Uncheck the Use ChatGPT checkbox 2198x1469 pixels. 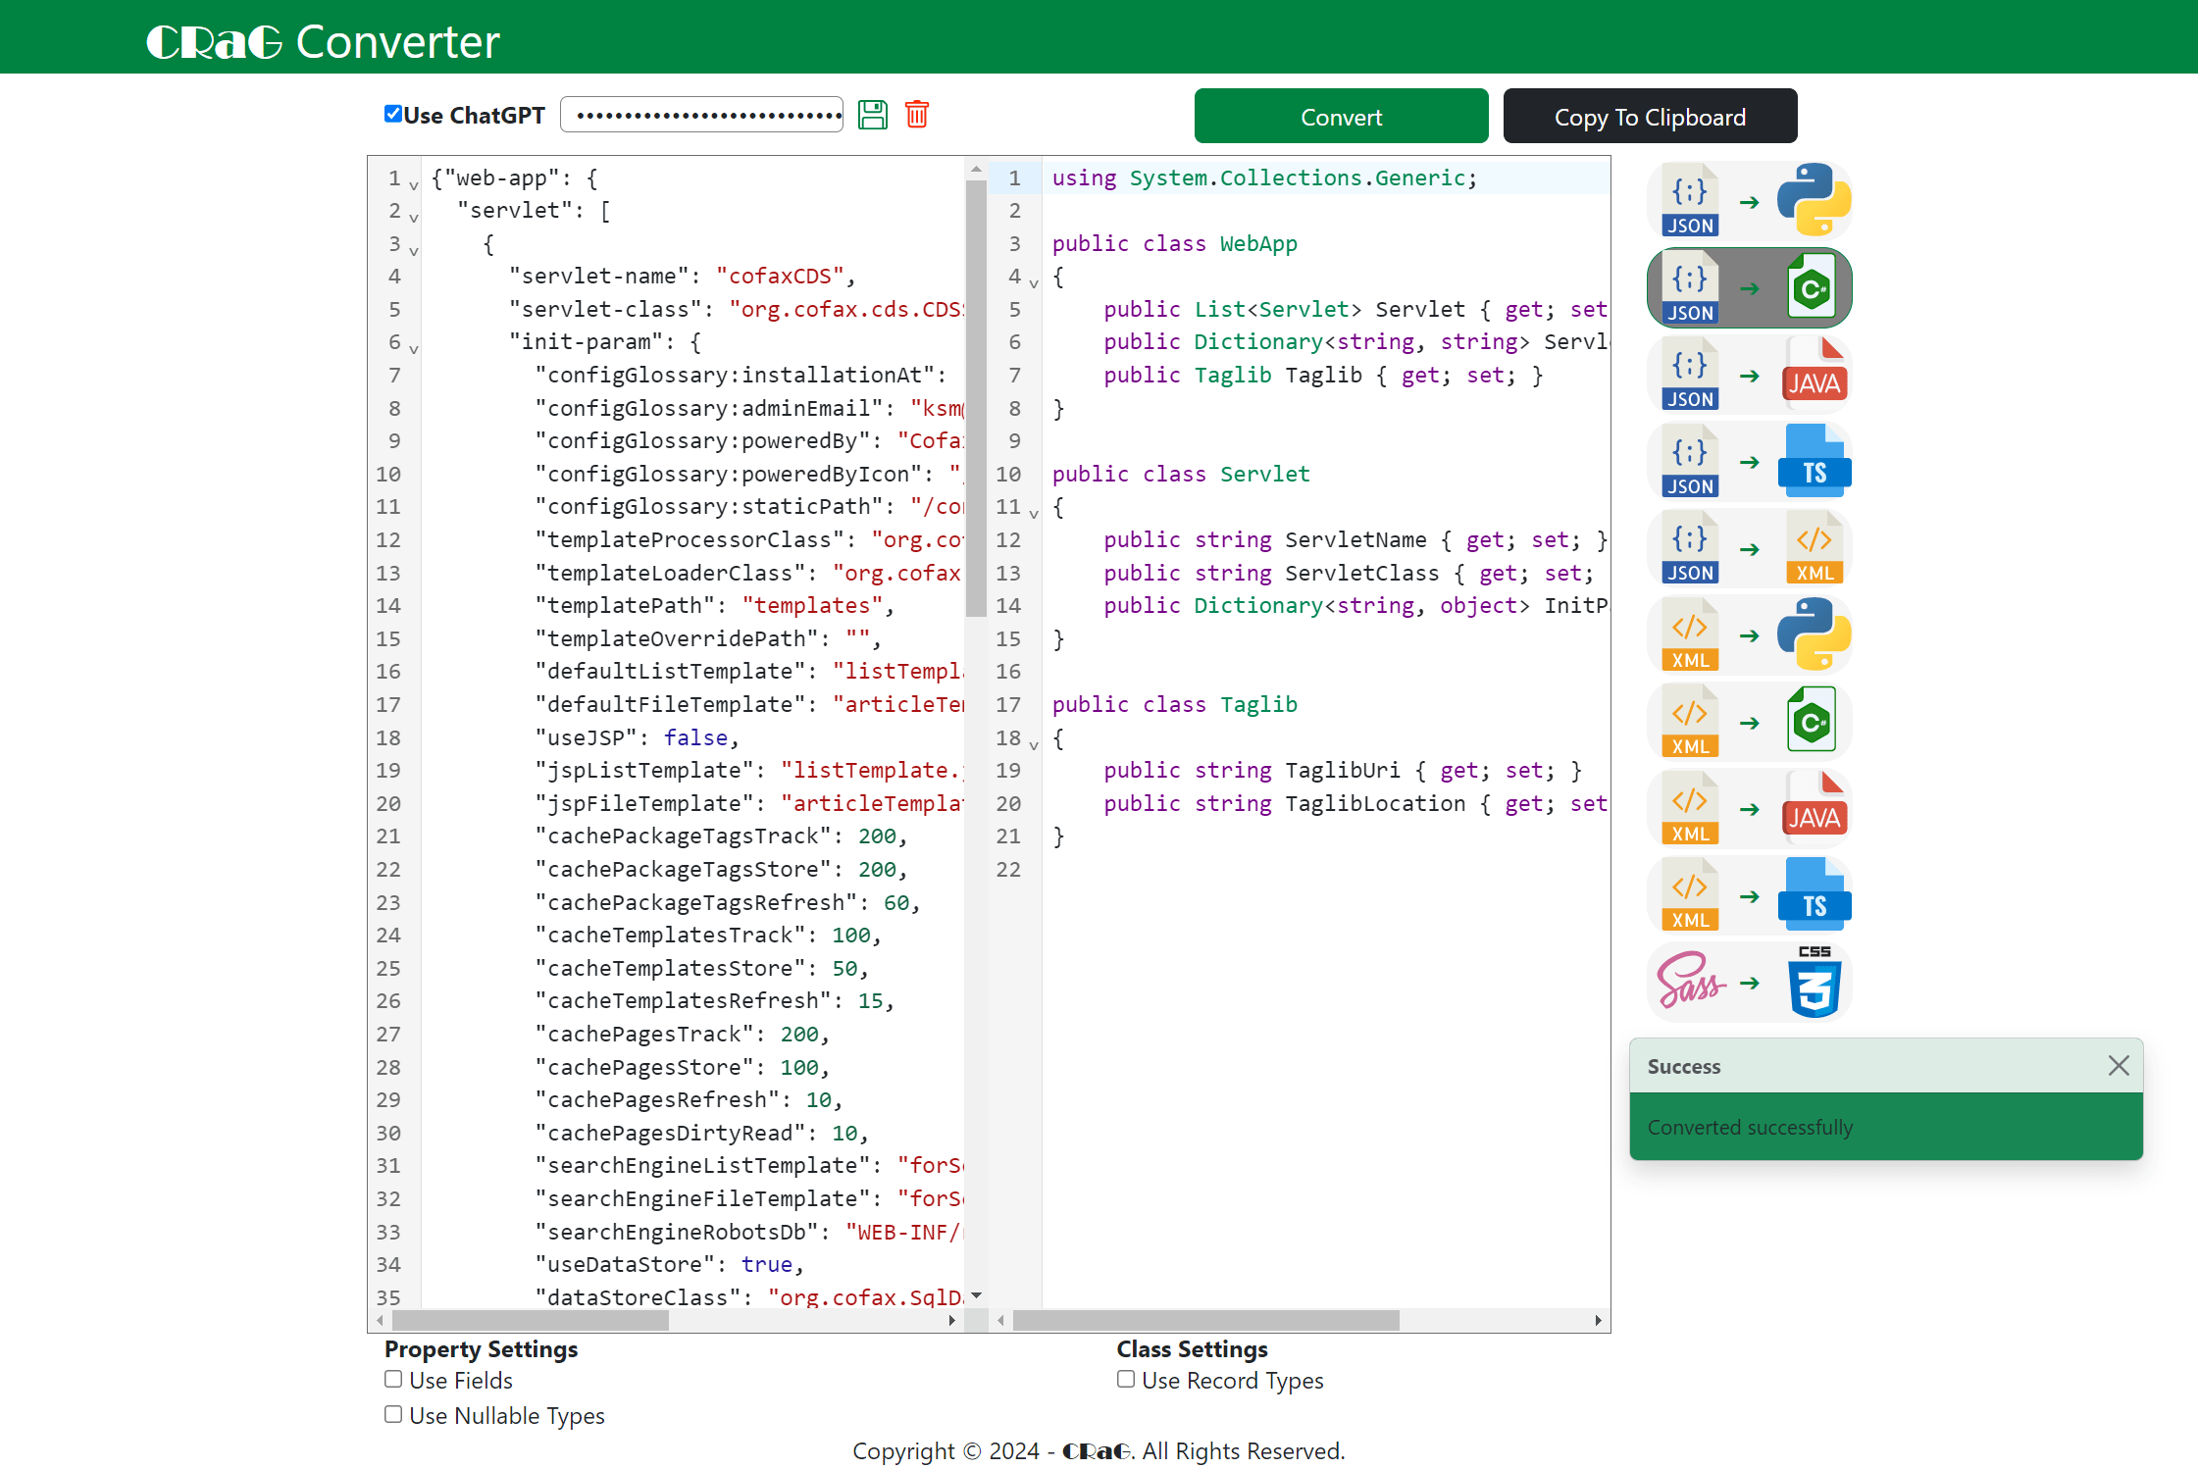pos(393,114)
